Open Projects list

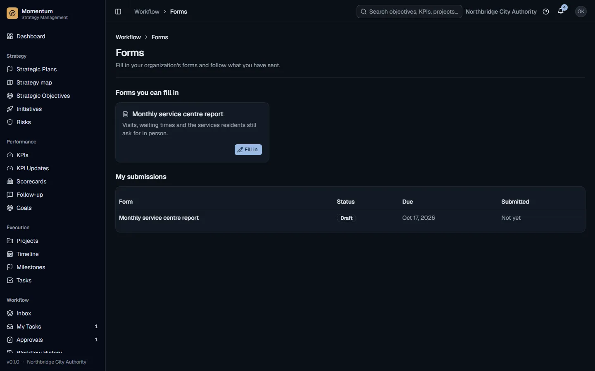point(52,241)
